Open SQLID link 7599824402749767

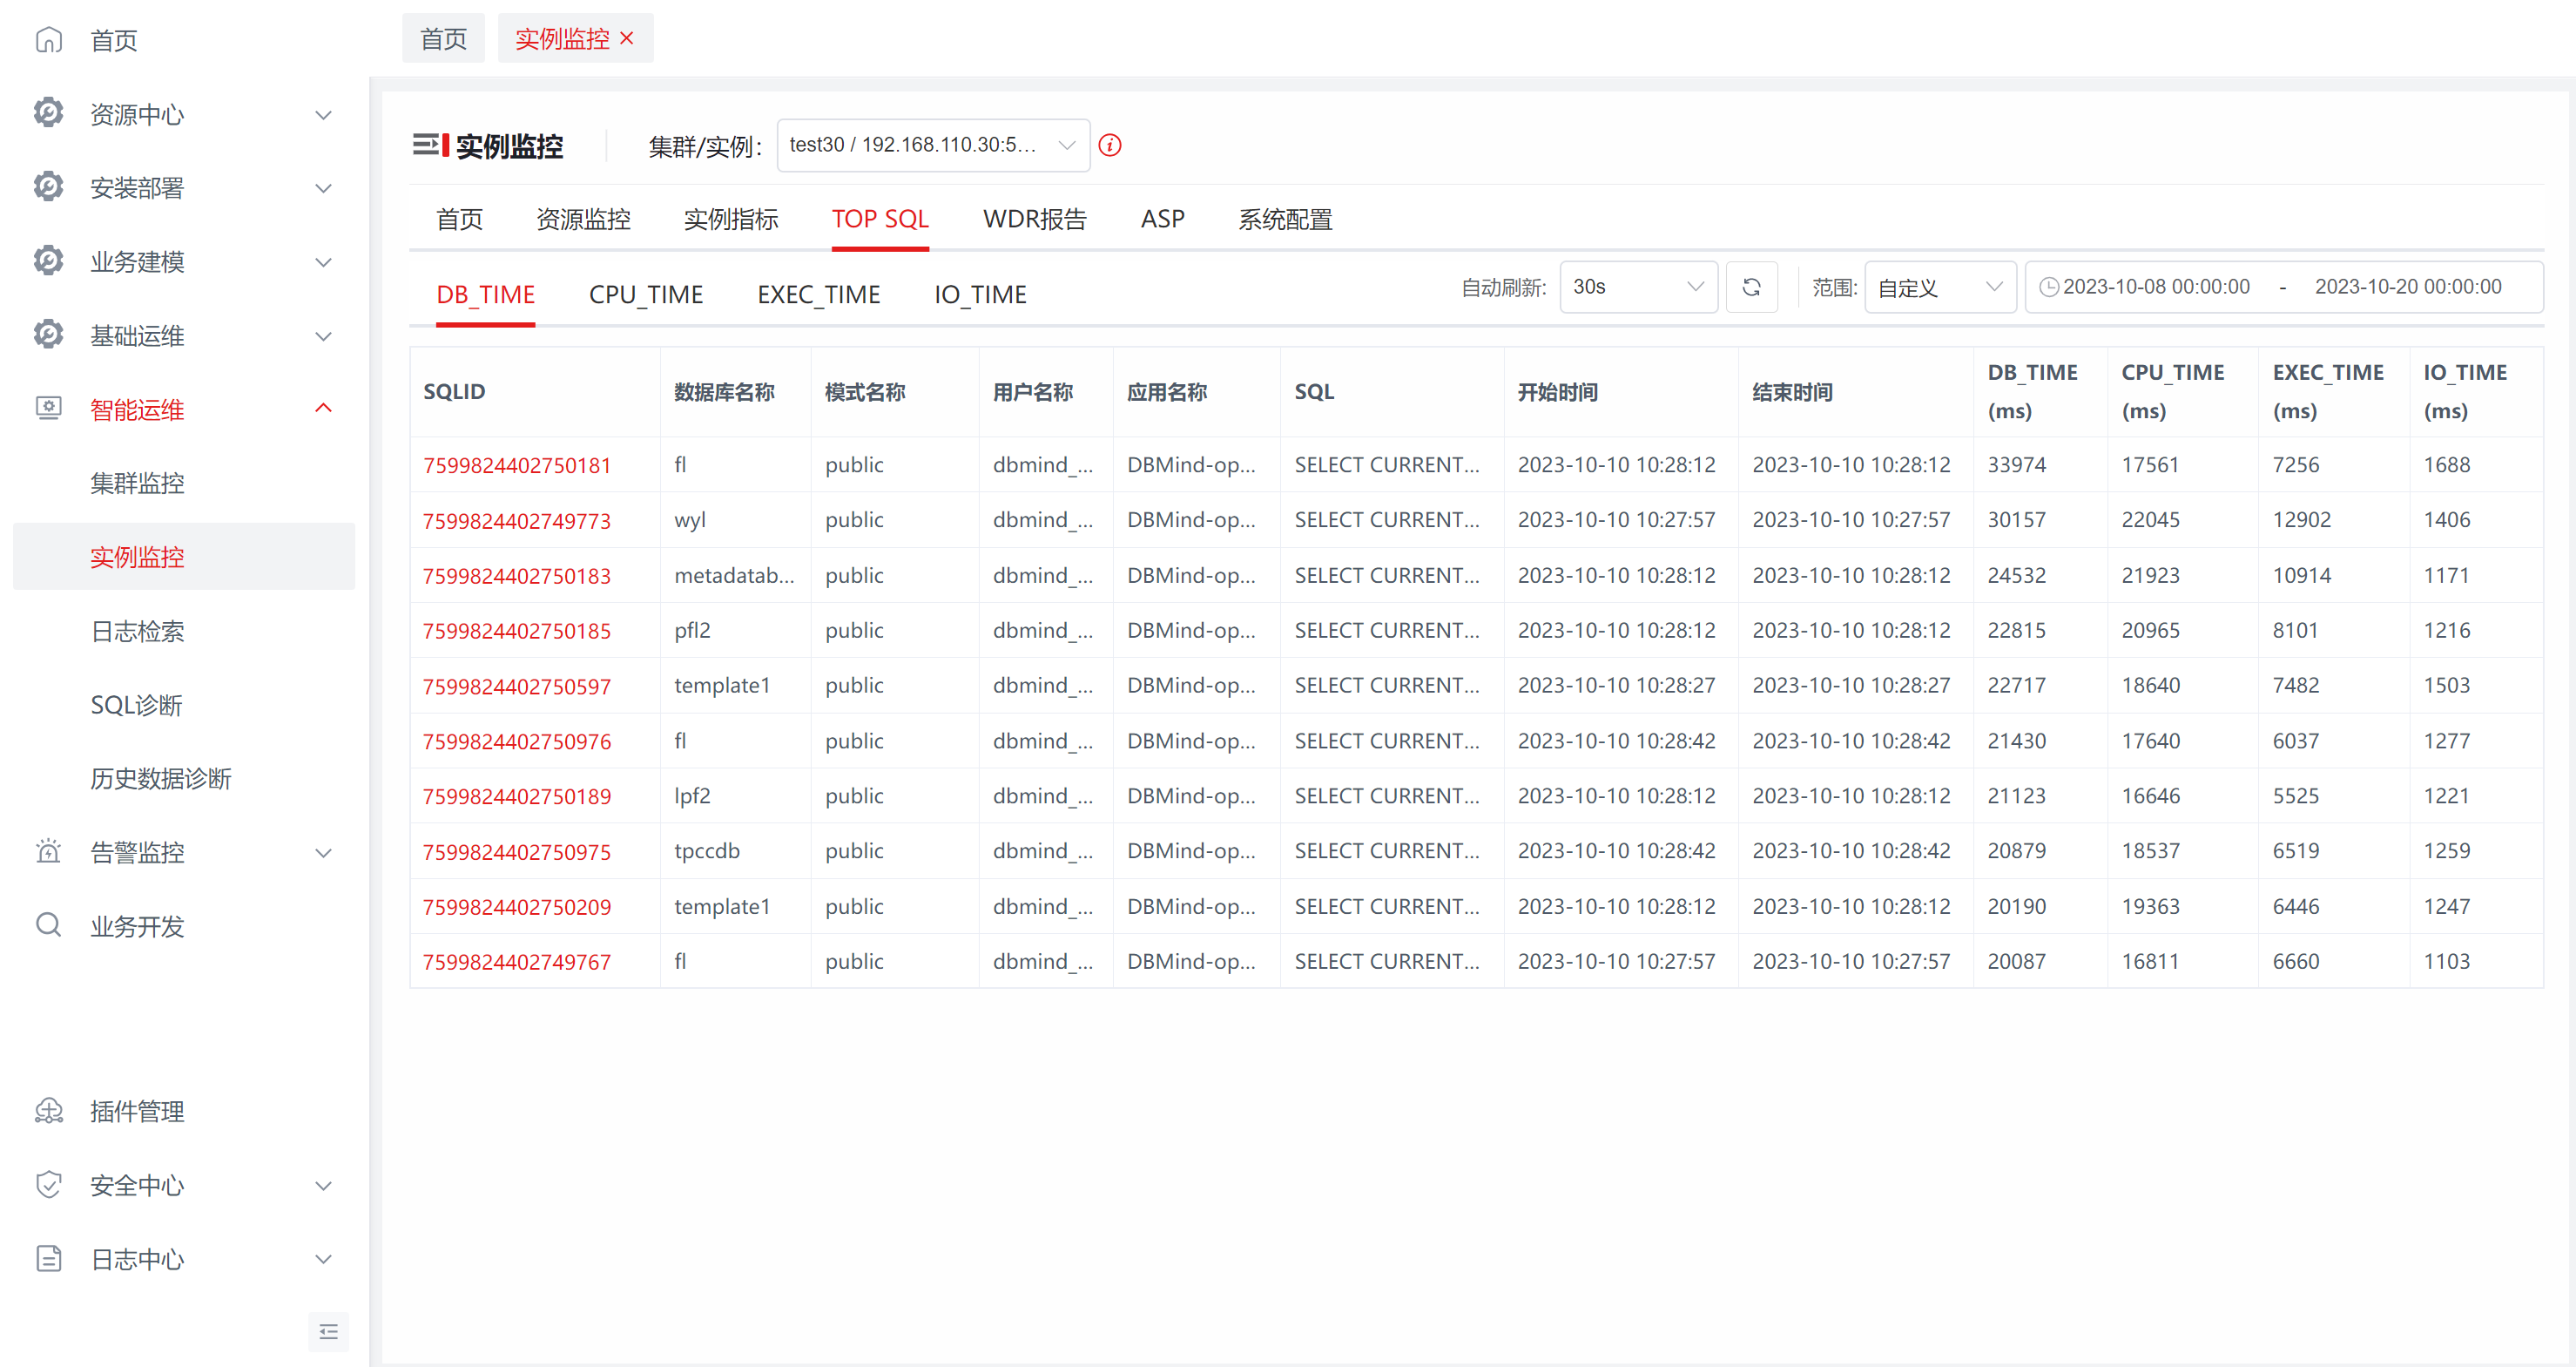click(516, 962)
